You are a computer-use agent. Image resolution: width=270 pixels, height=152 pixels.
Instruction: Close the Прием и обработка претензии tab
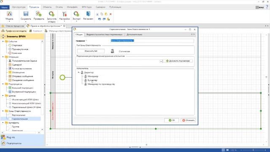pyautogui.click(x=64, y=26)
